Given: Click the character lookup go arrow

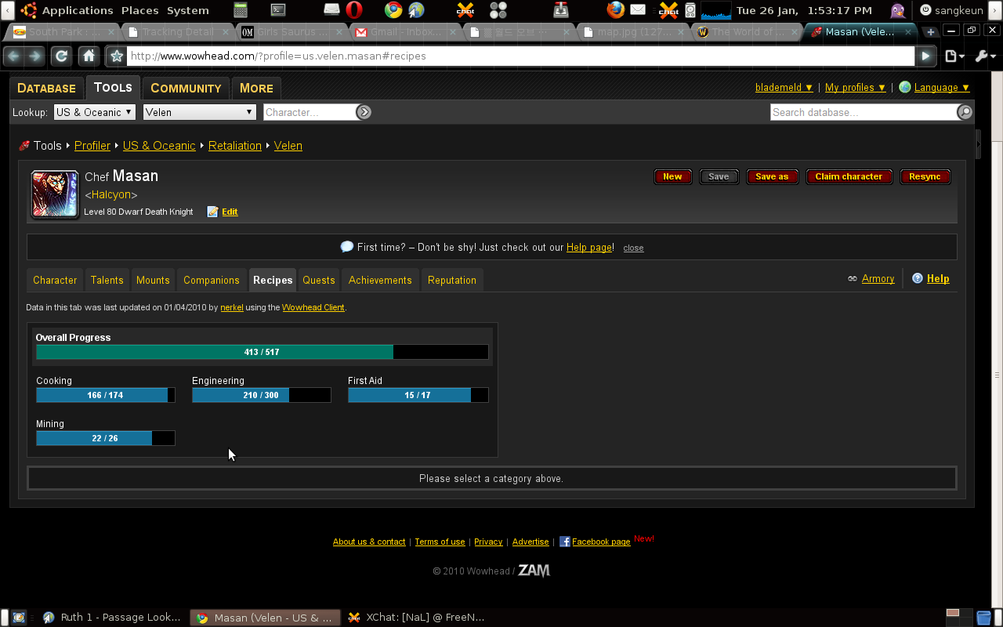Looking at the screenshot, I should pos(364,112).
